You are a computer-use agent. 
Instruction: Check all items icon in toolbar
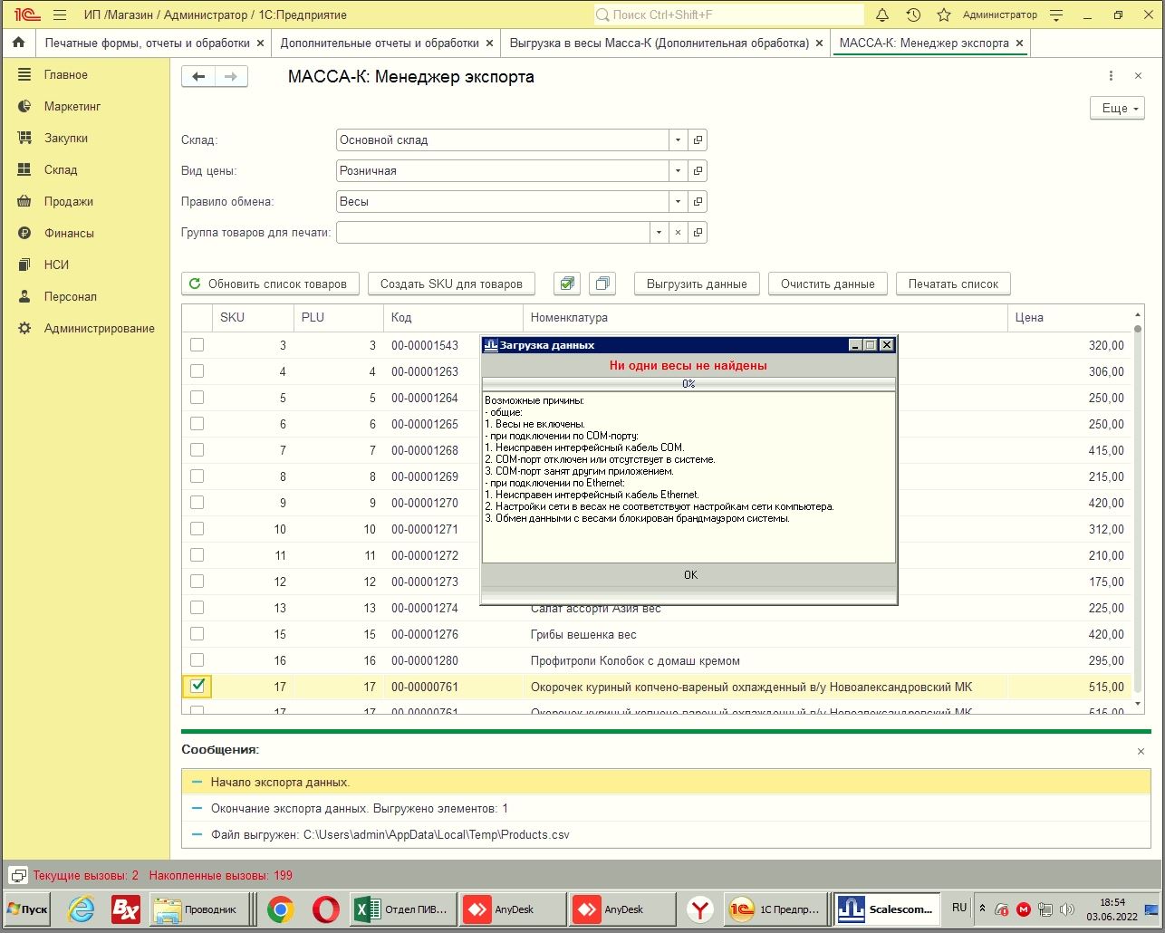click(x=567, y=284)
